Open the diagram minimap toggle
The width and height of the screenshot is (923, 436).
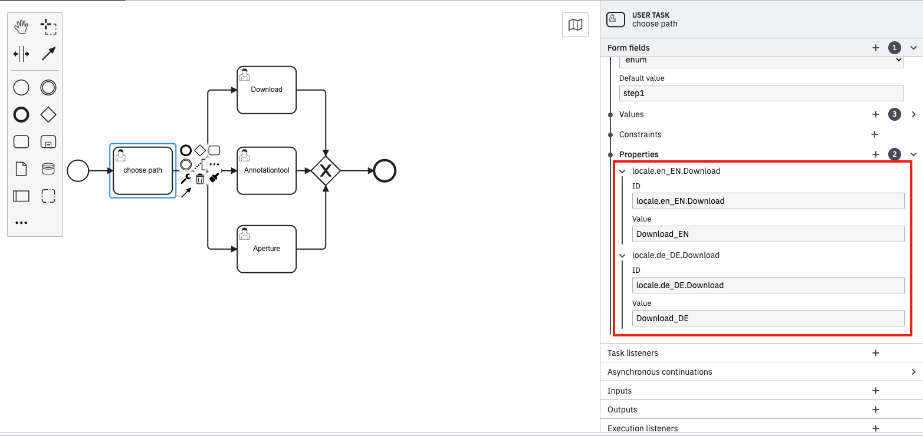pos(575,25)
